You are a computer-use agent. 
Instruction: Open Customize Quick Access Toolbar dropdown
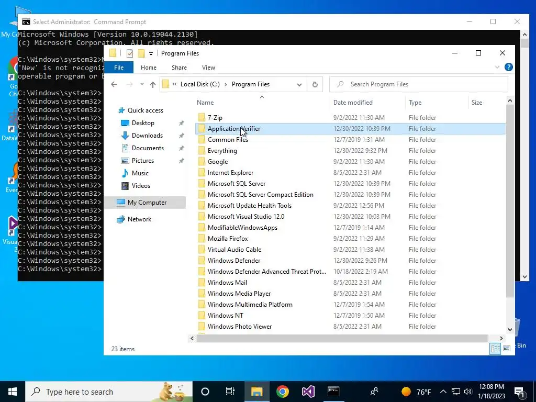151,54
